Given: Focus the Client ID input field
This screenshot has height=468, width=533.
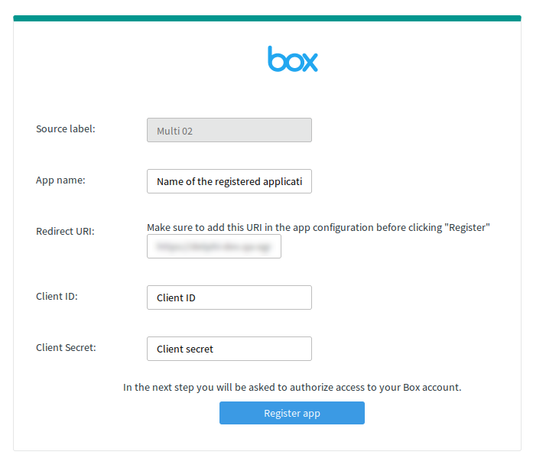Looking at the screenshot, I should tap(229, 297).
